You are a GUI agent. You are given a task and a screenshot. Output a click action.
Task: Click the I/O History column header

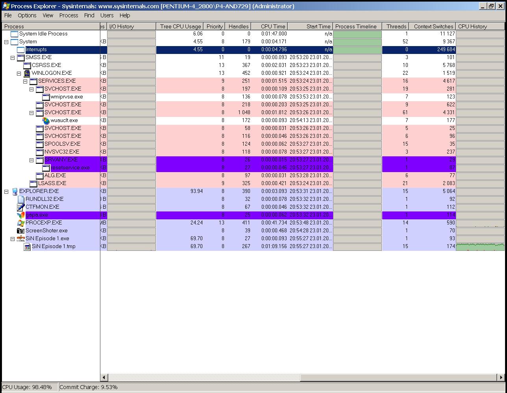pos(131,26)
